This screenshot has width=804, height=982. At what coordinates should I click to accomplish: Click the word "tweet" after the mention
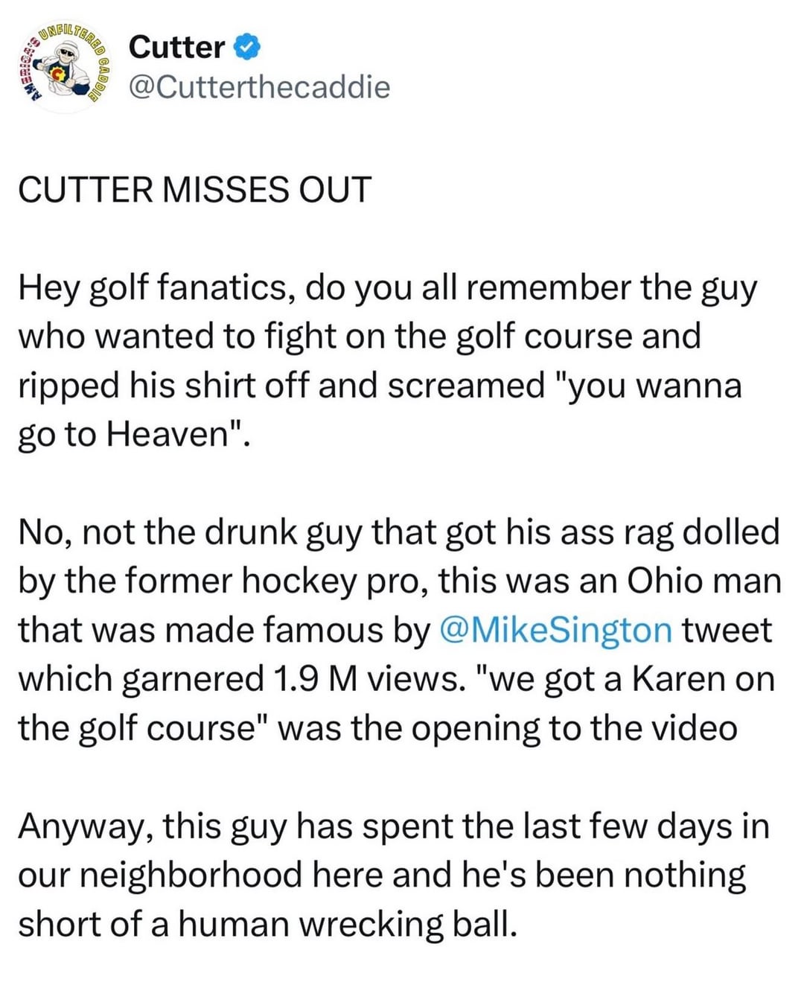click(727, 630)
